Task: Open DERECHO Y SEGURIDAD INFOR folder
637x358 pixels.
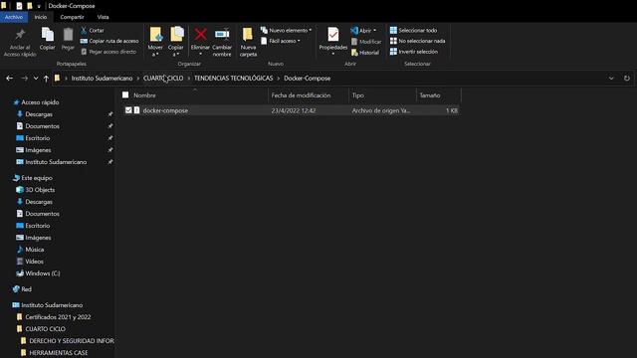Action: tap(72, 341)
